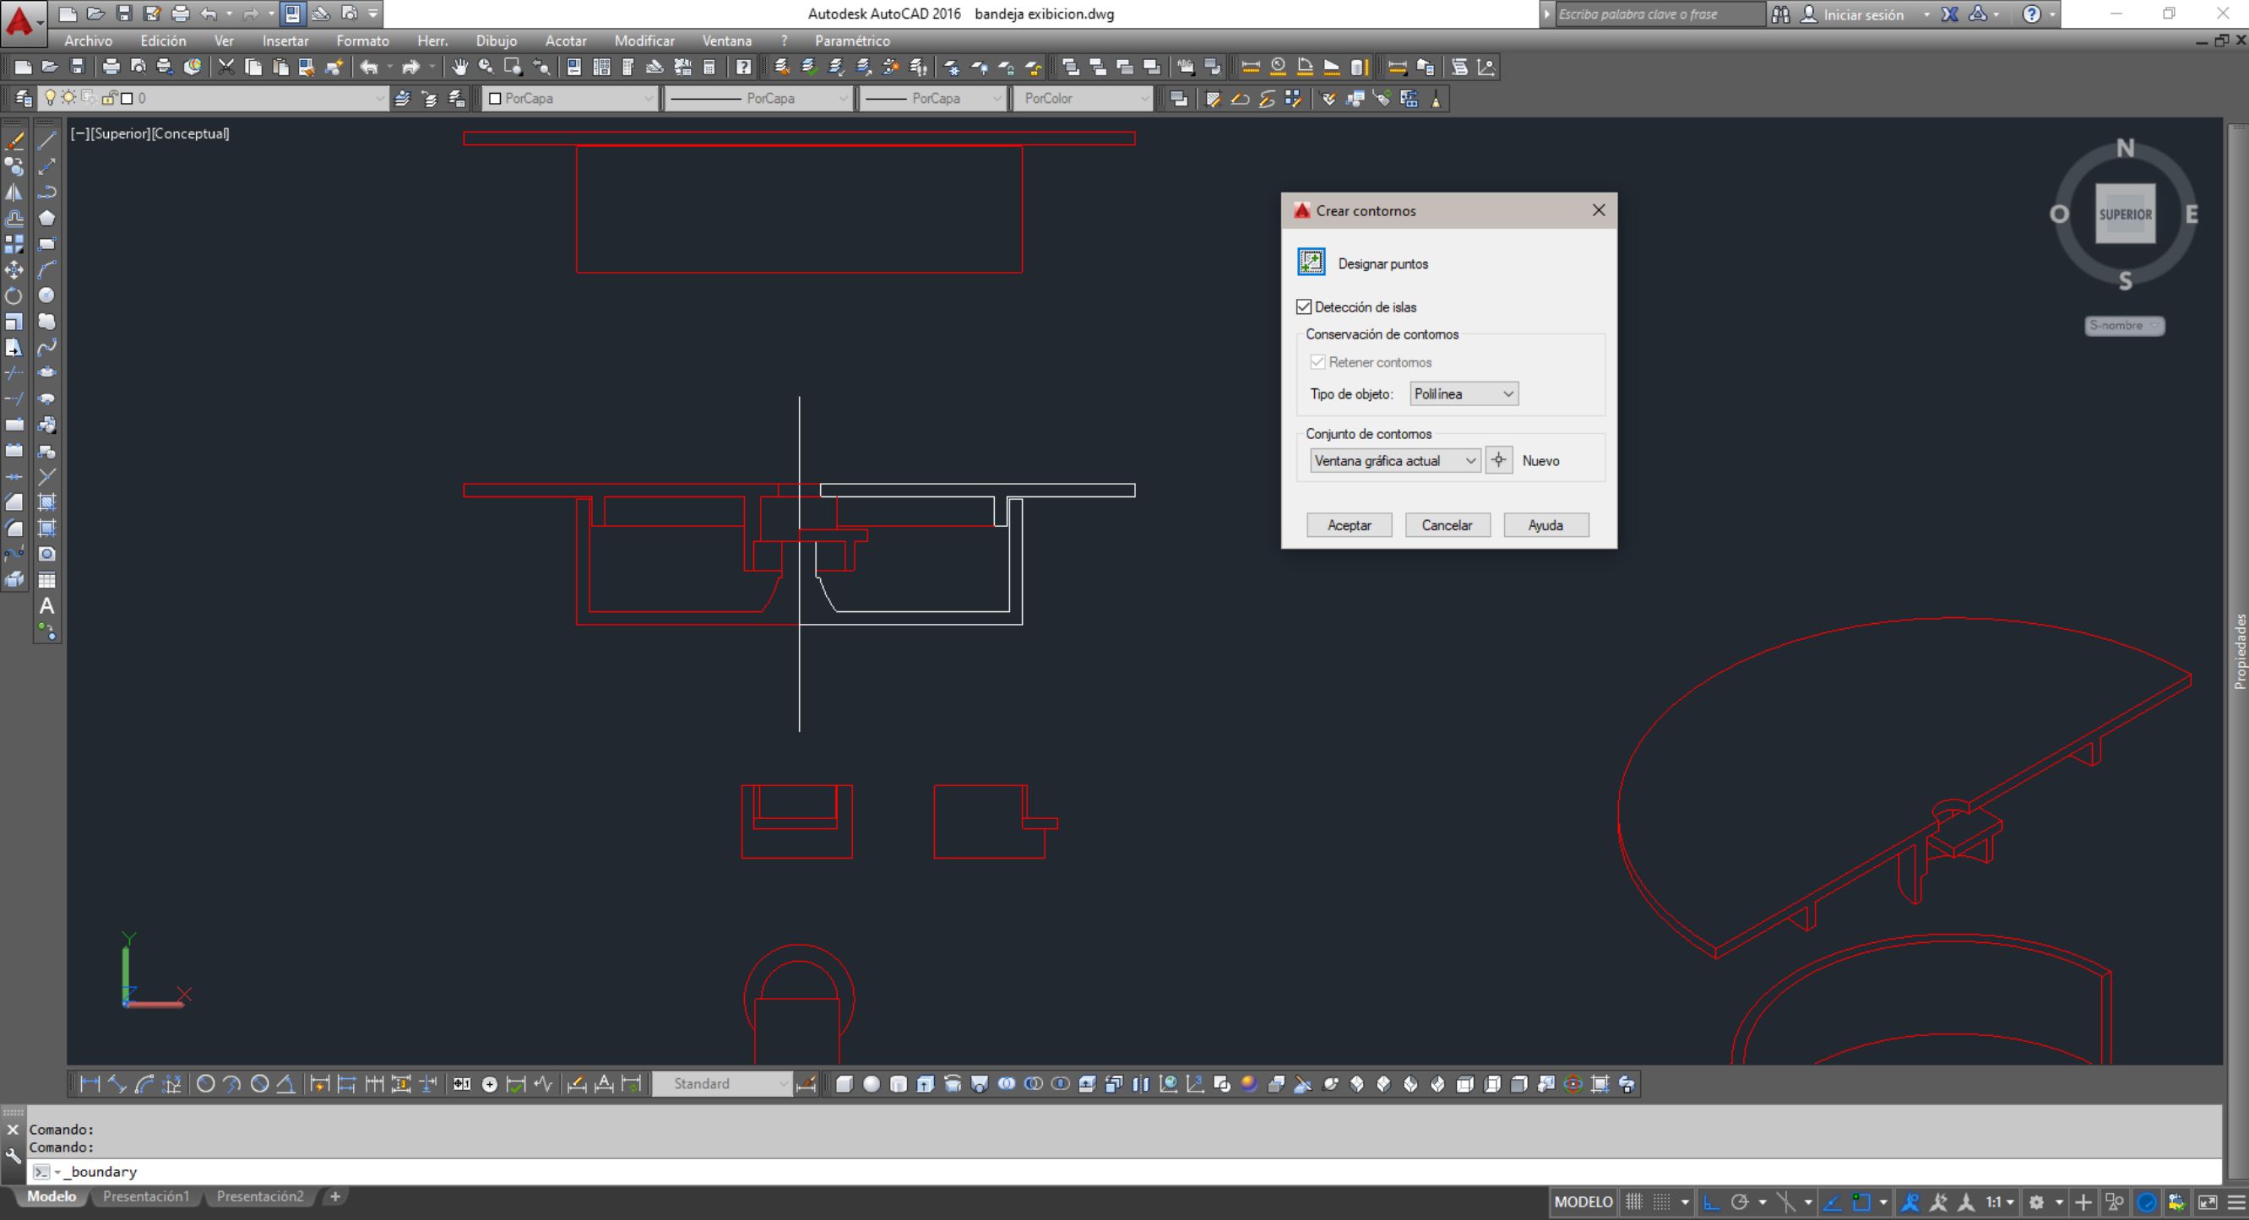2249x1220 pixels.
Task: Toggle the grid display in status bar
Action: tap(1633, 1202)
